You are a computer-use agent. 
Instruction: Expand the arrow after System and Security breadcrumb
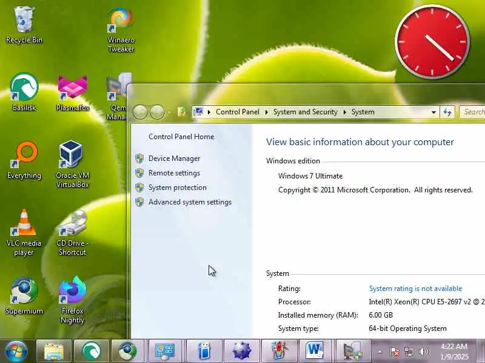344,112
